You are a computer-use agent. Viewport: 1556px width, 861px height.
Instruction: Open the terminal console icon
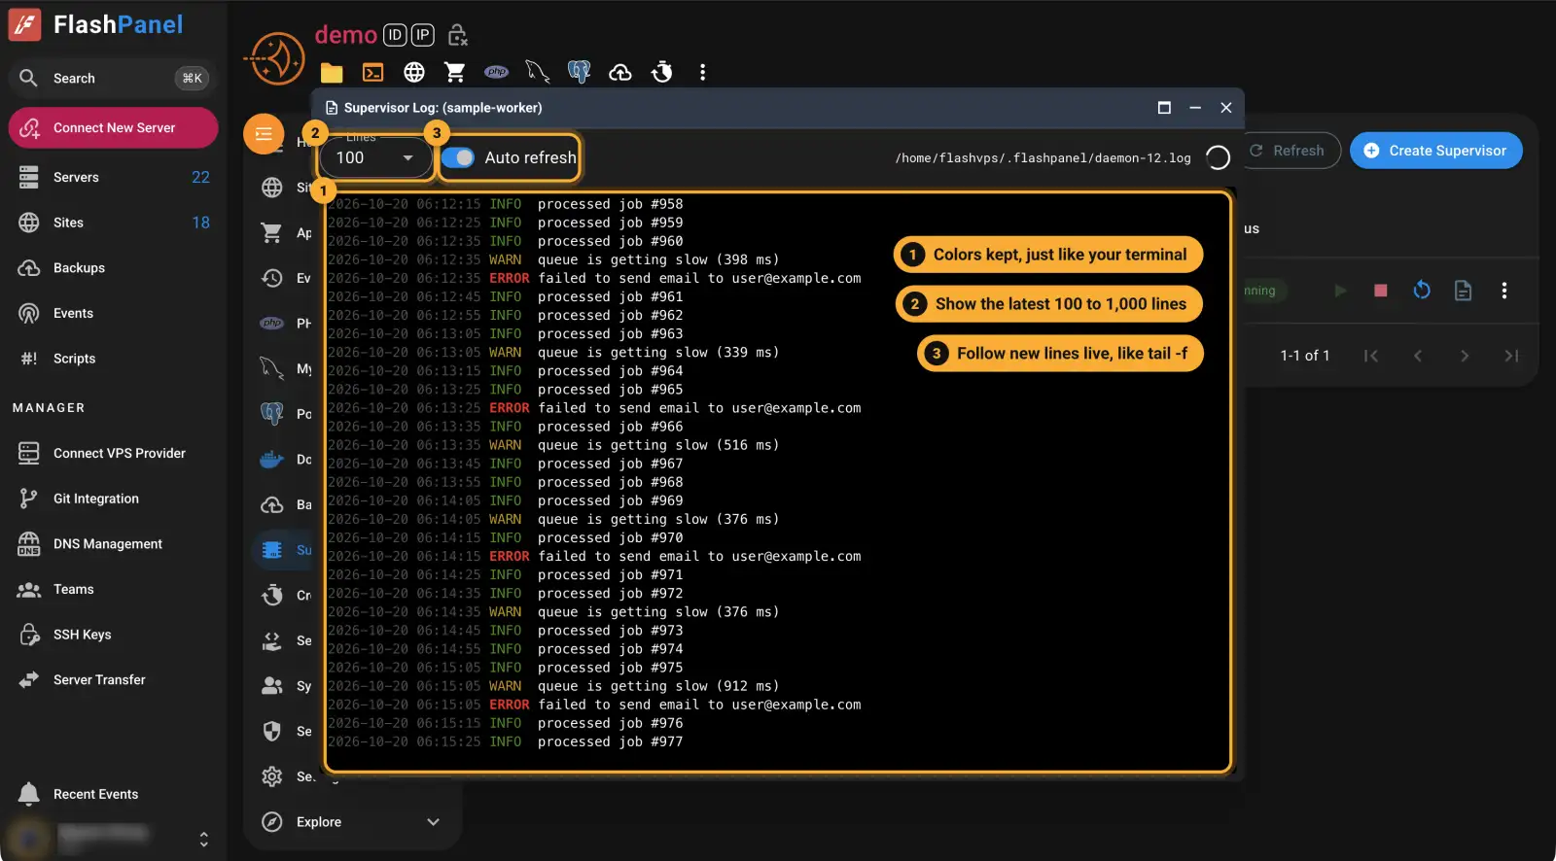point(372,73)
